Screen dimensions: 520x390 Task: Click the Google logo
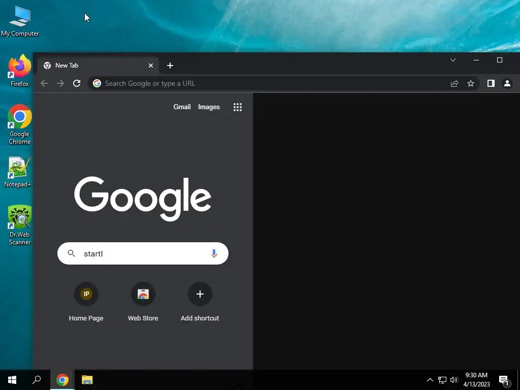[x=143, y=199]
